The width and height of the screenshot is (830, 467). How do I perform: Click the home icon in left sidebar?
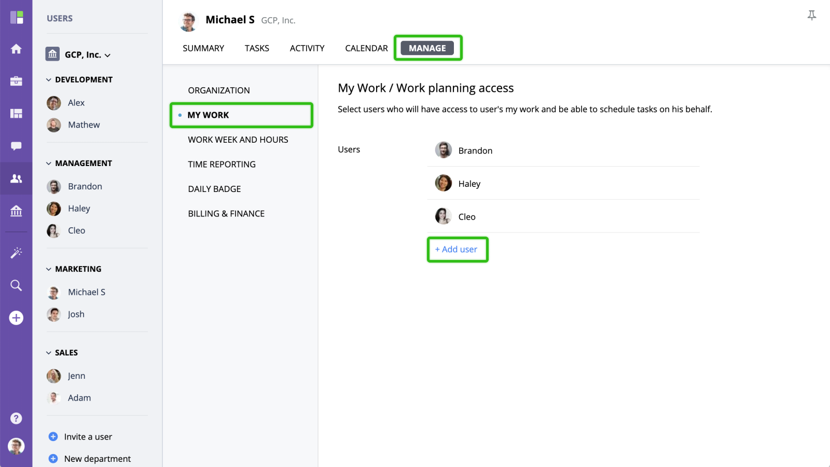pyautogui.click(x=16, y=49)
